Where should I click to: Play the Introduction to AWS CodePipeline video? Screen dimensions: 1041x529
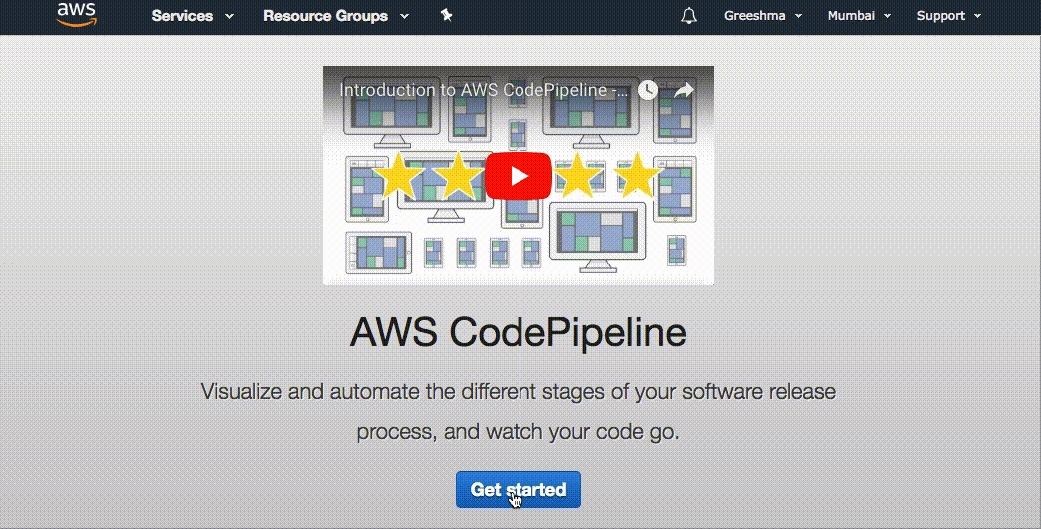(x=519, y=176)
